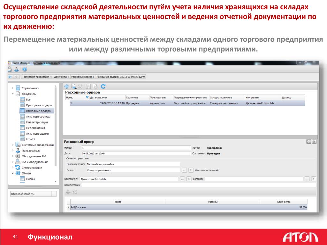
Task: Go forward with the right arrow button
Action: (16, 77)
